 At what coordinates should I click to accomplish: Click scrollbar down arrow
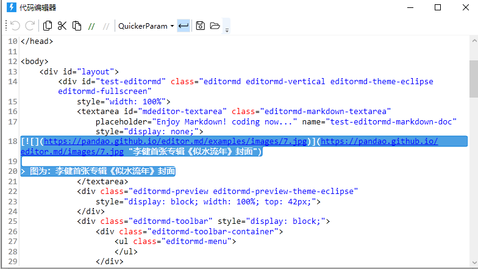coord(474,262)
